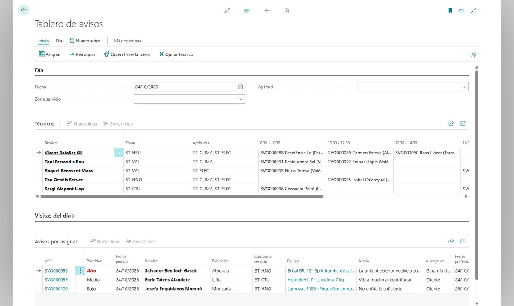Click the pencil edit icon
514x306 pixels.
[x=227, y=11]
